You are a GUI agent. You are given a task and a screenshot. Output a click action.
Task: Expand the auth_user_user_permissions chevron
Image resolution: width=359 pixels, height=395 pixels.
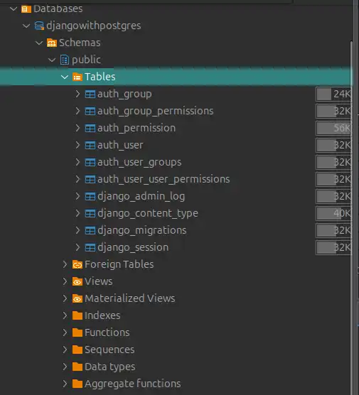pyautogui.click(x=77, y=179)
